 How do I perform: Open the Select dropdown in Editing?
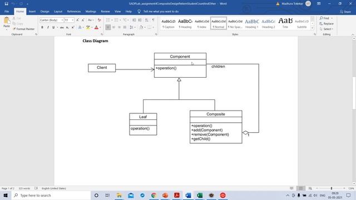point(327,29)
